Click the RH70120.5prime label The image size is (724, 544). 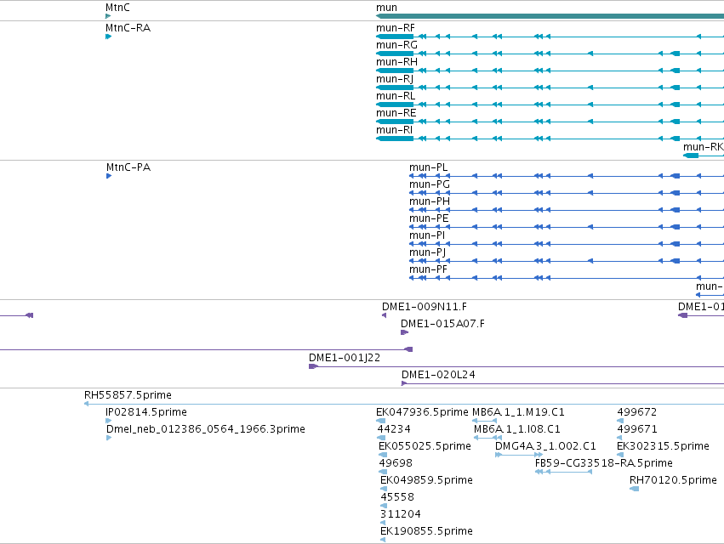click(673, 480)
